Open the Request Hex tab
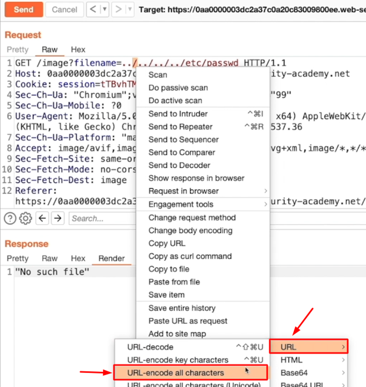The image size is (366, 387). click(78, 49)
